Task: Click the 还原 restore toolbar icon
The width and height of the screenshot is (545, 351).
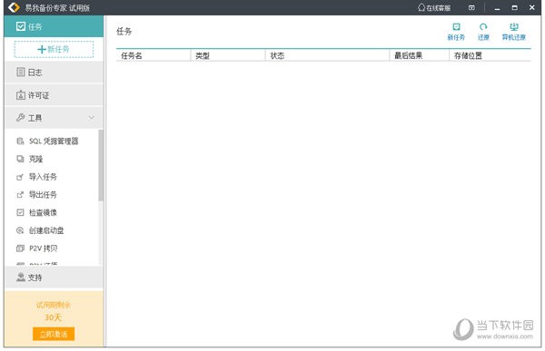Action: [483, 32]
